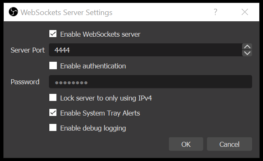Click the "Enable authentication" label text
This screenshot has height=161, width=263.
click(93, 66)
